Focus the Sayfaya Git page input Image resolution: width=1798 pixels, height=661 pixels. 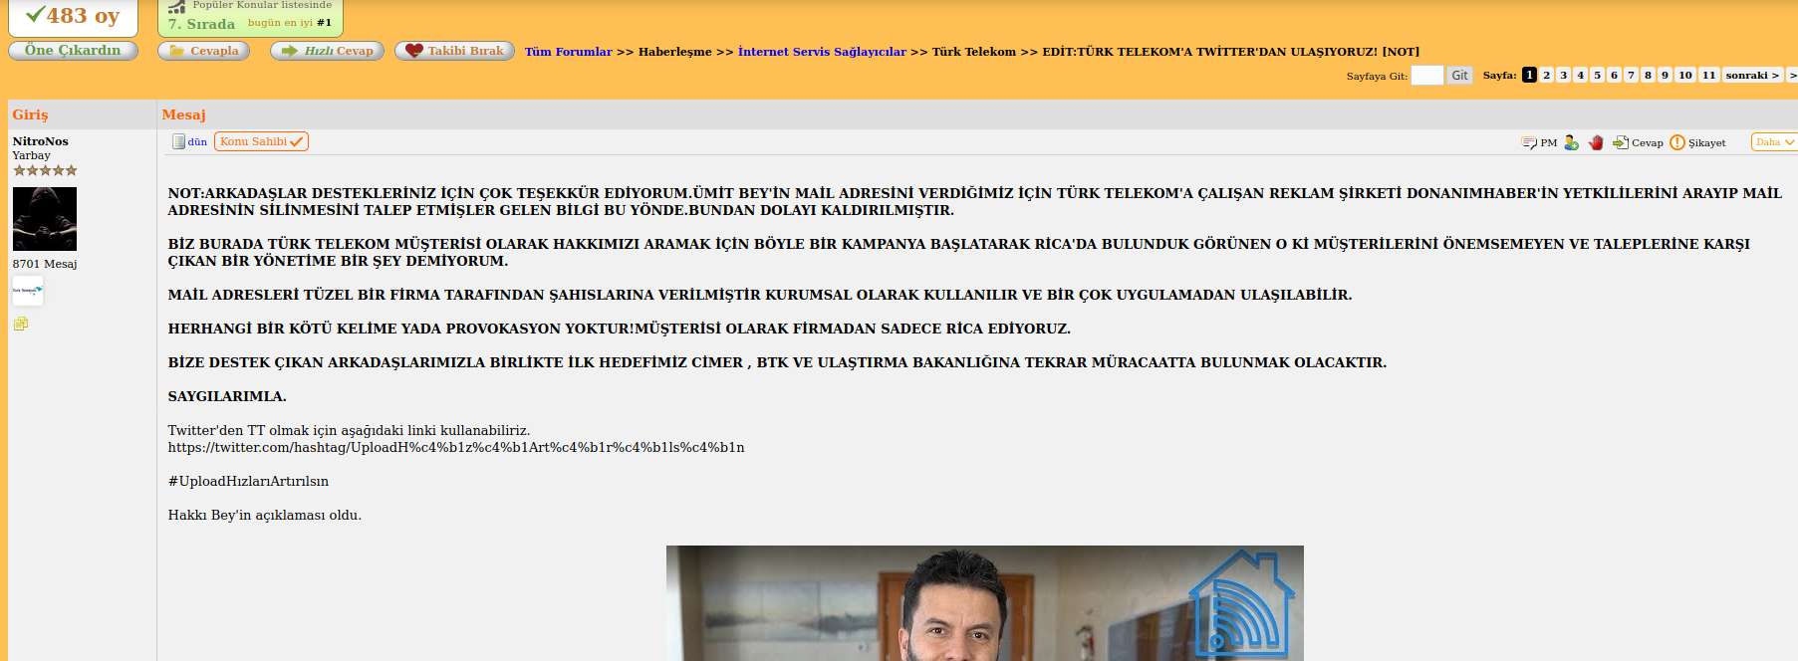pos(1427,76)
